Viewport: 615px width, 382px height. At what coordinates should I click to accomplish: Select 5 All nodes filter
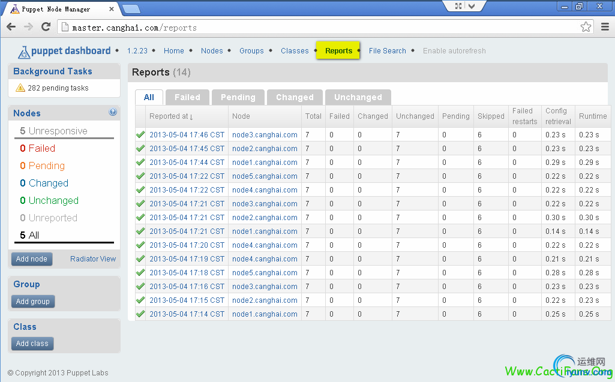(x=29, y=235)
